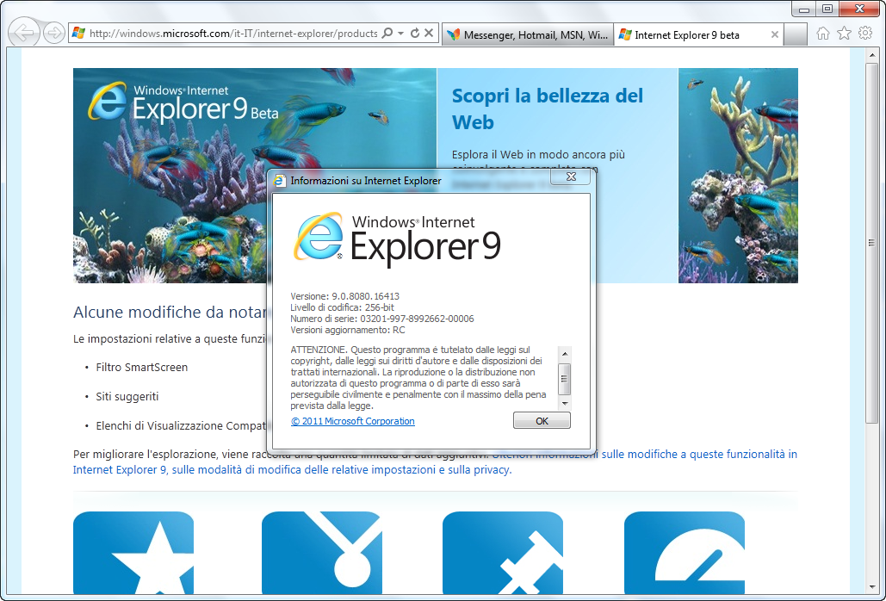Click the serial number 03201-997-8992662-00006
Screen dimensions: 886x601
[417, 319]
